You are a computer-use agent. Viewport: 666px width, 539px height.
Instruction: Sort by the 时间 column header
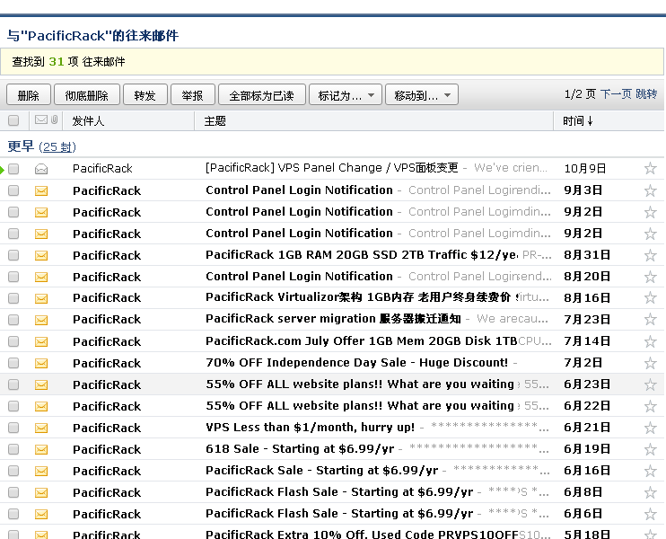point(578,121)
